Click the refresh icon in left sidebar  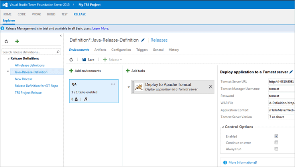6,42
